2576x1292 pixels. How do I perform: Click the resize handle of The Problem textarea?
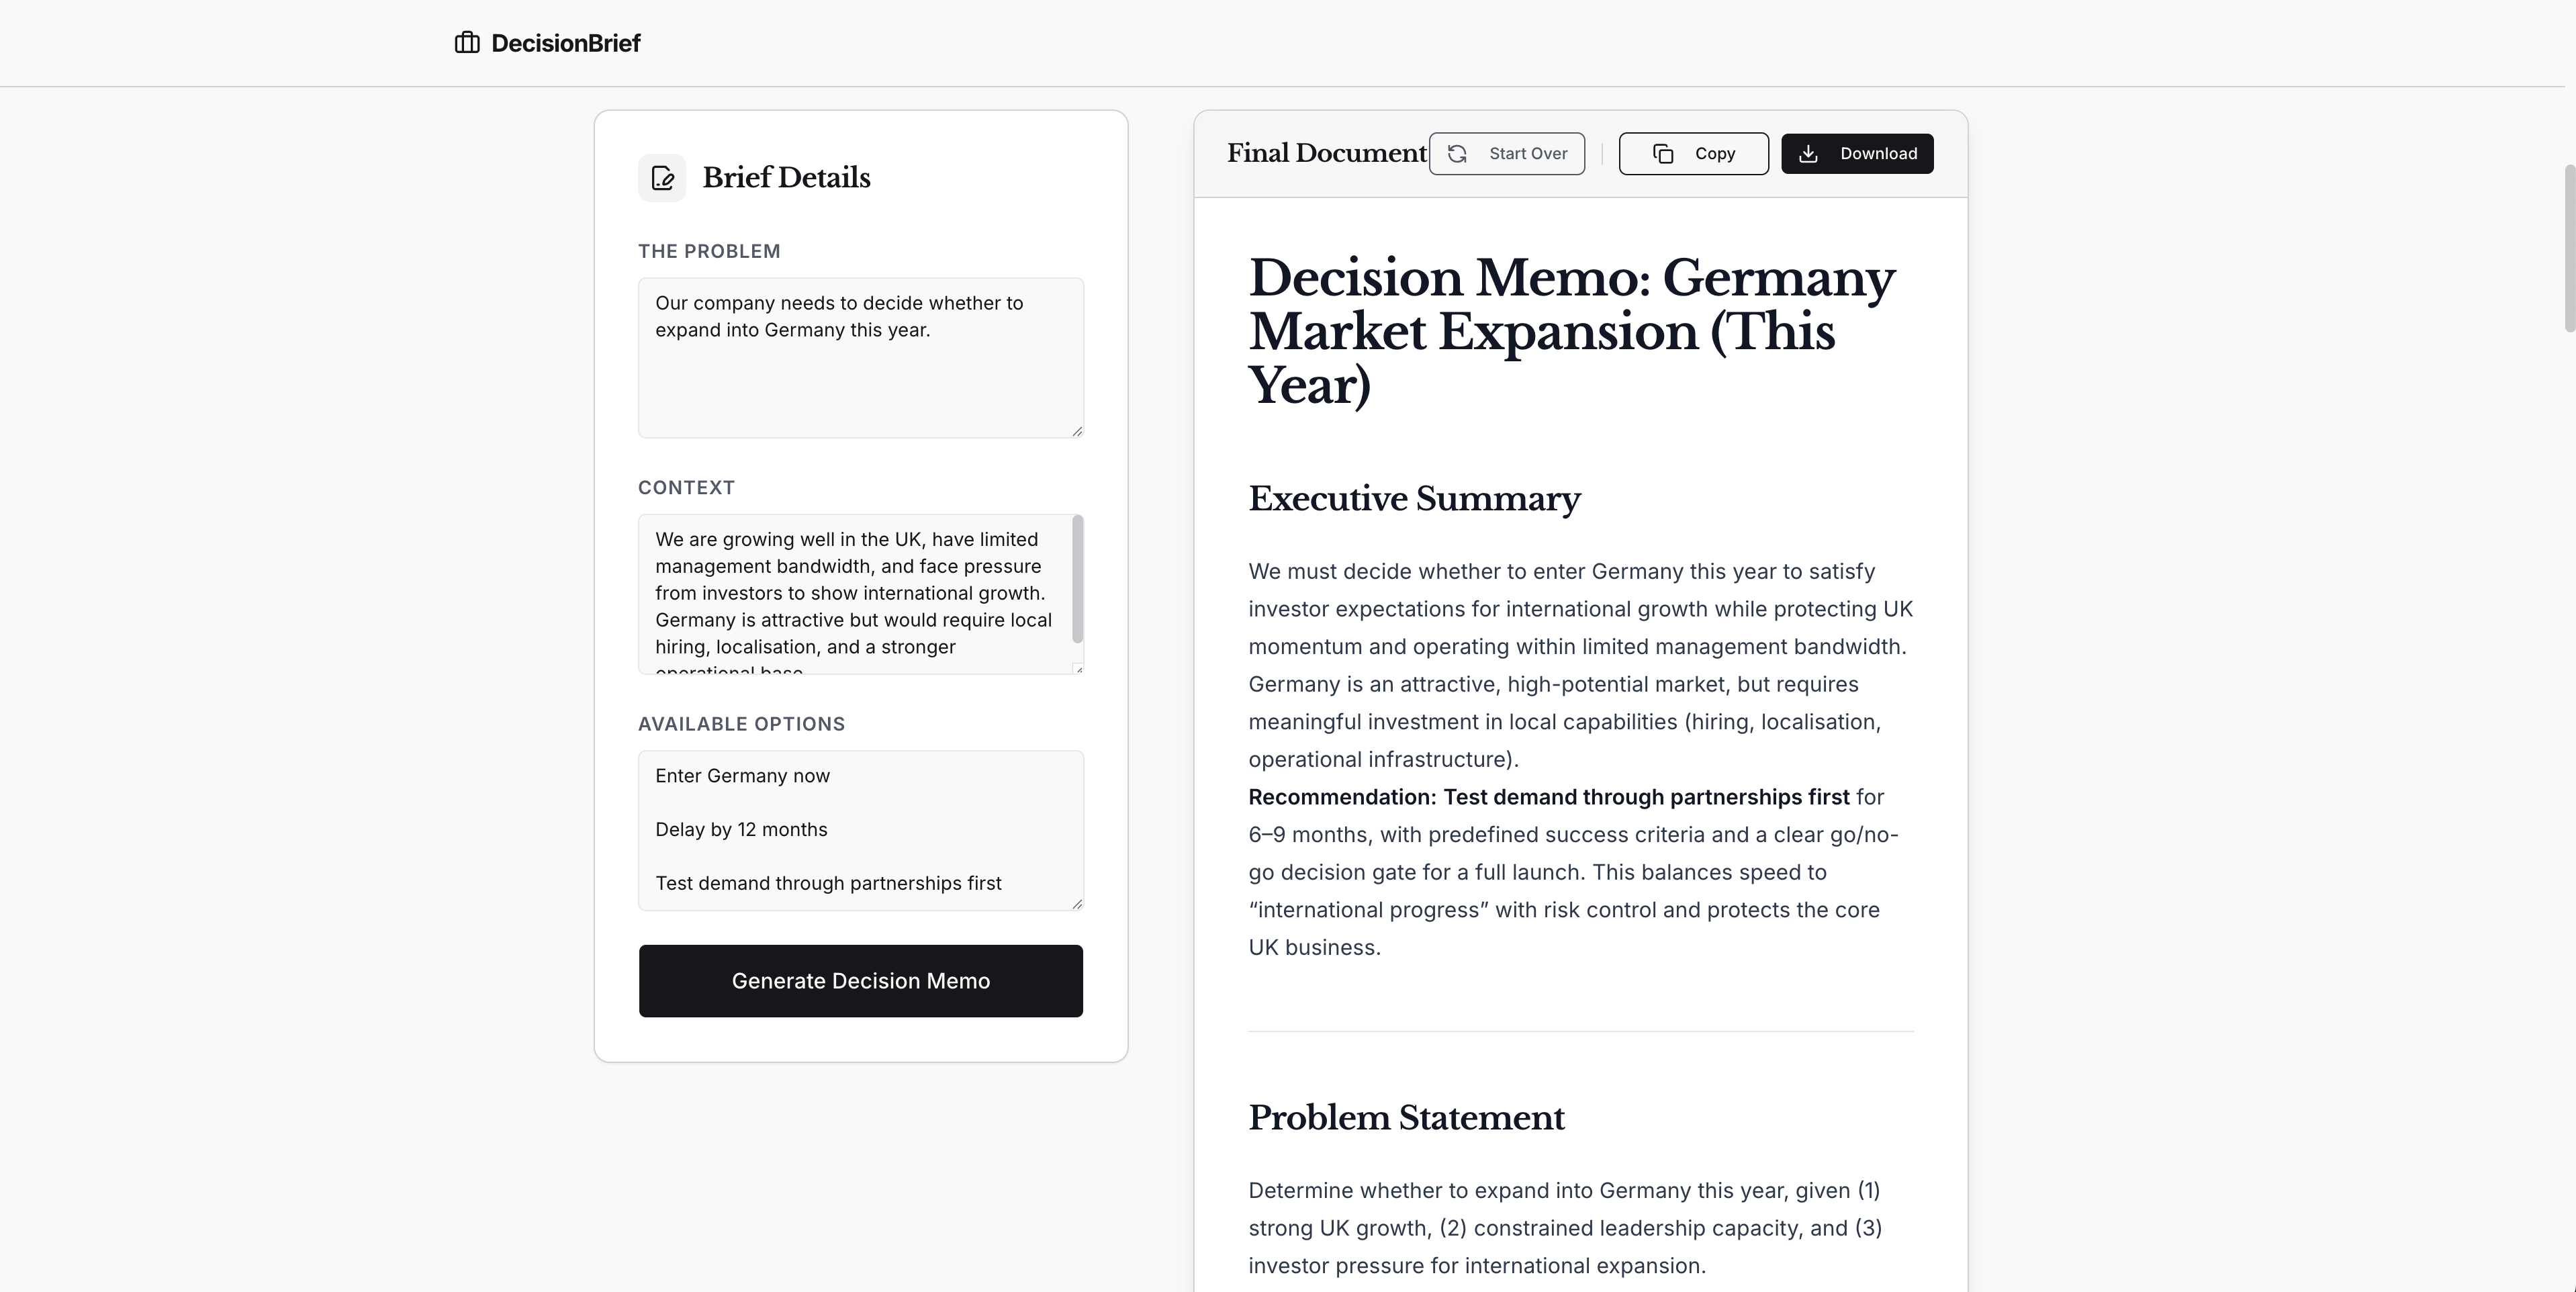(x=1077, y=430)
